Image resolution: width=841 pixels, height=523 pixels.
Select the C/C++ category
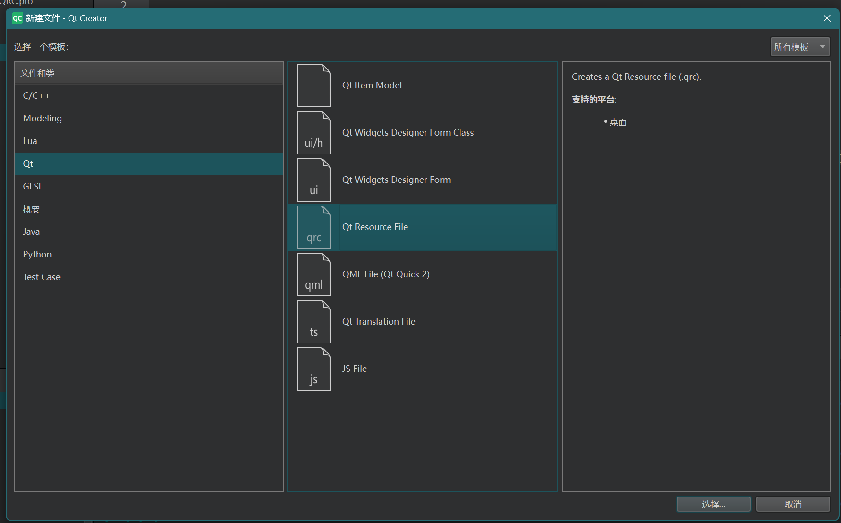[x=149, y=96]
